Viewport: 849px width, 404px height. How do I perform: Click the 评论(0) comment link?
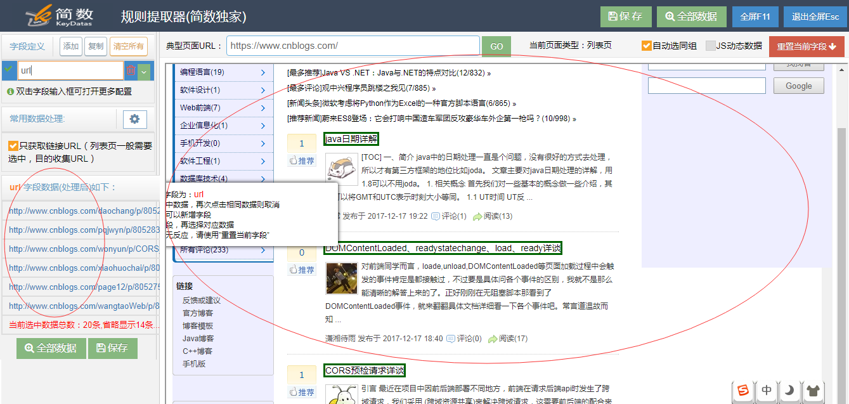pyautogui.click(x=464, y=339)
